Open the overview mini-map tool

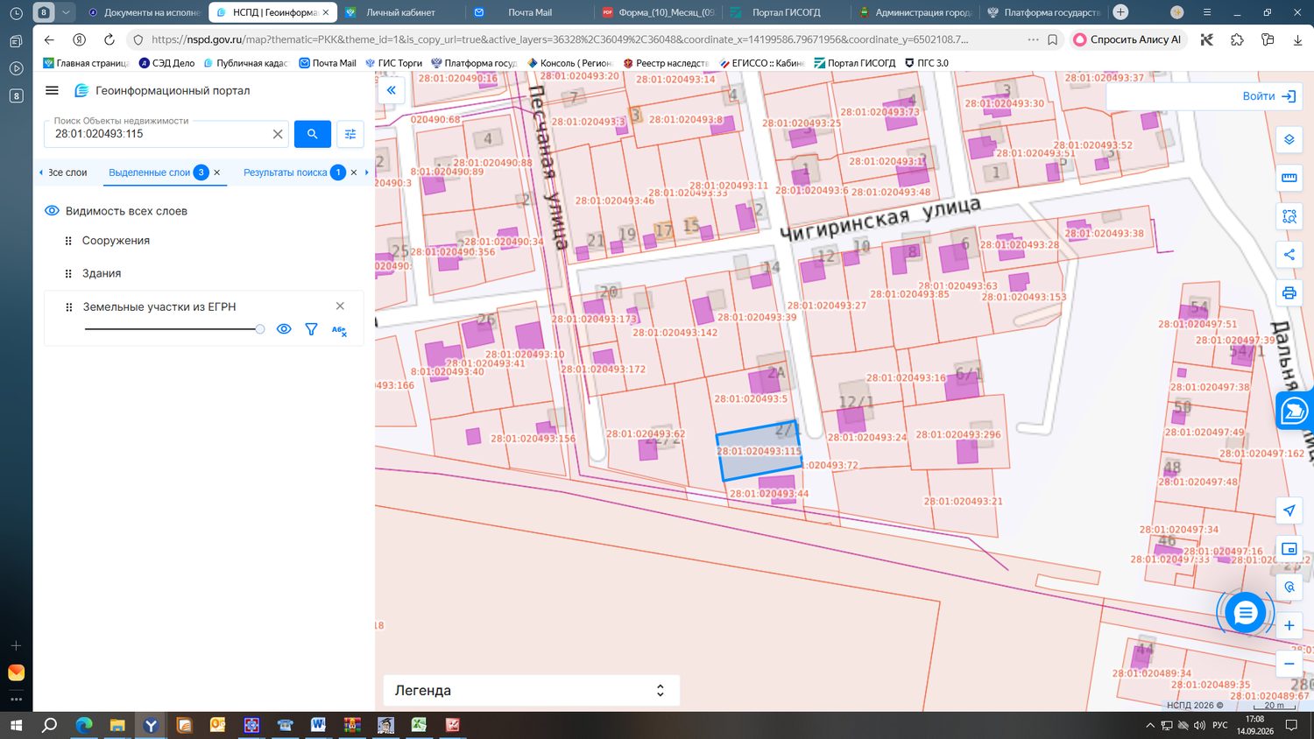pyautogui.click(x=1289, y=549)
